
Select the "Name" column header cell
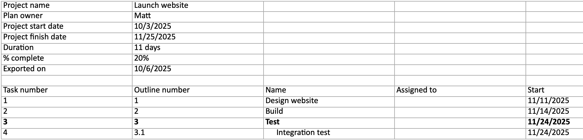(276, 90)
